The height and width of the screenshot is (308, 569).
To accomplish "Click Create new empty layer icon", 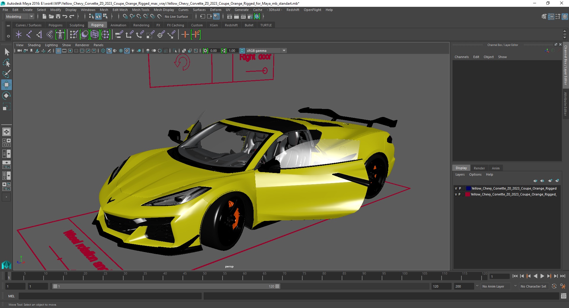I will [550, 181].
